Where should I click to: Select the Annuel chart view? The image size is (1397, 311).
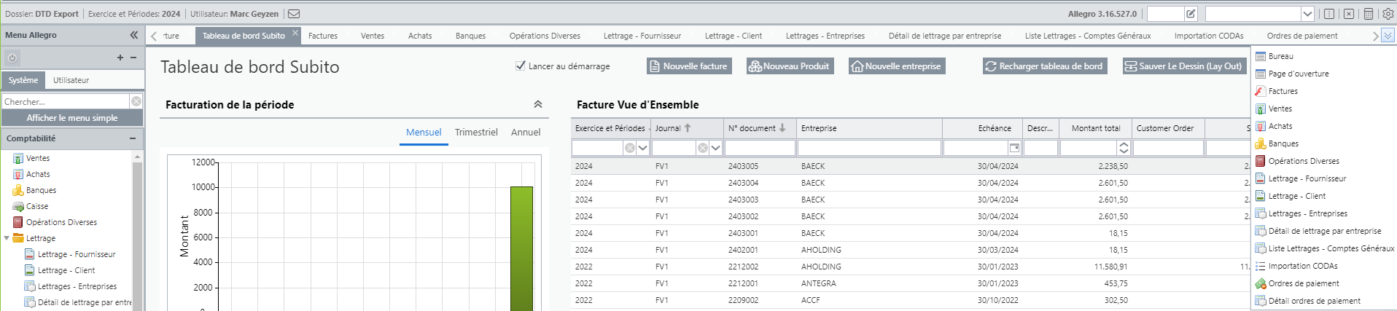pyautogui.click(x=526, y=133)
